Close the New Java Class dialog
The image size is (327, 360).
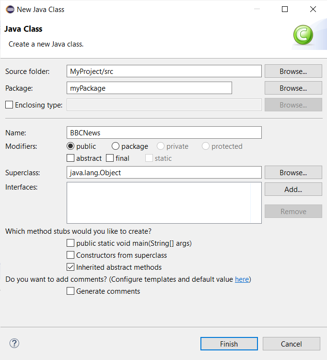313,9
